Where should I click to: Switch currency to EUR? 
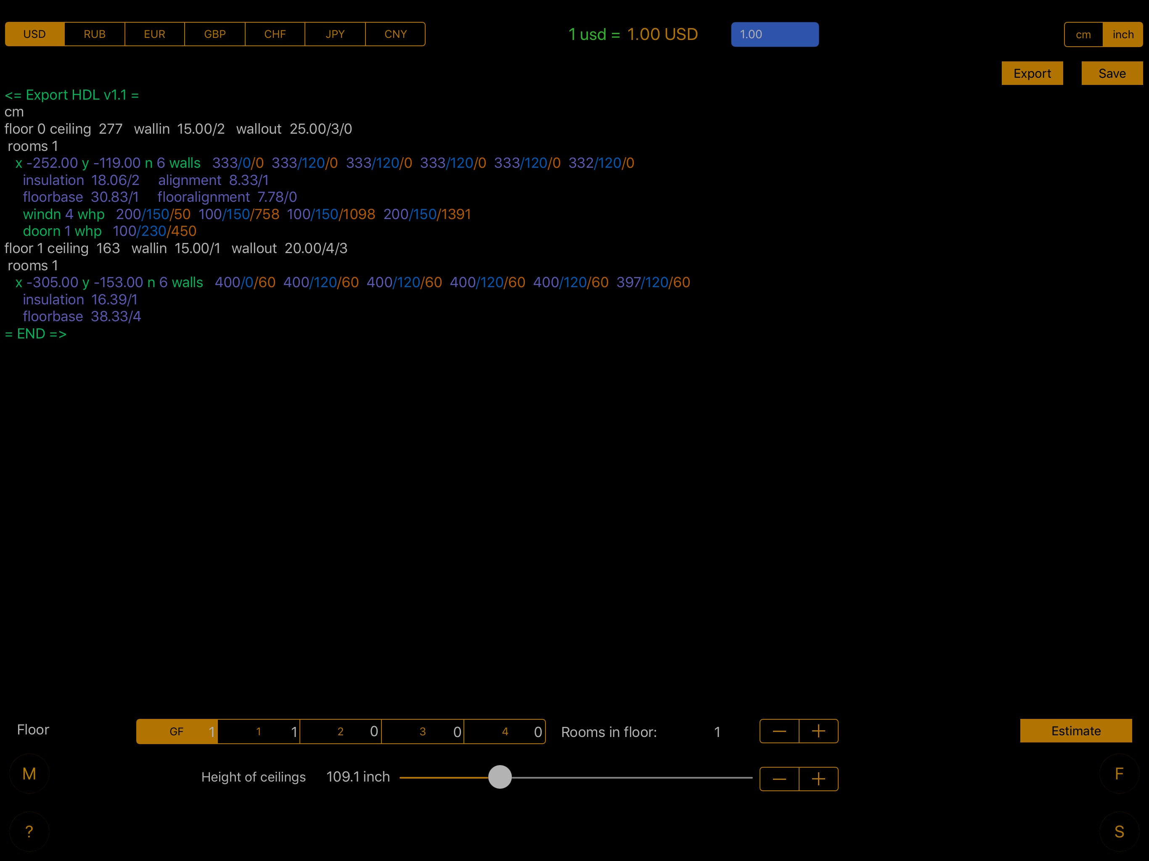click(x=155, y=34)
